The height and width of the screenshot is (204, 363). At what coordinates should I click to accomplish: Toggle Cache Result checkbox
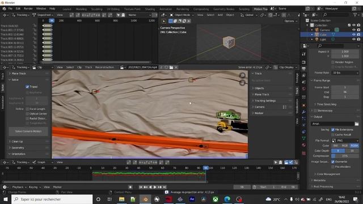333,135
